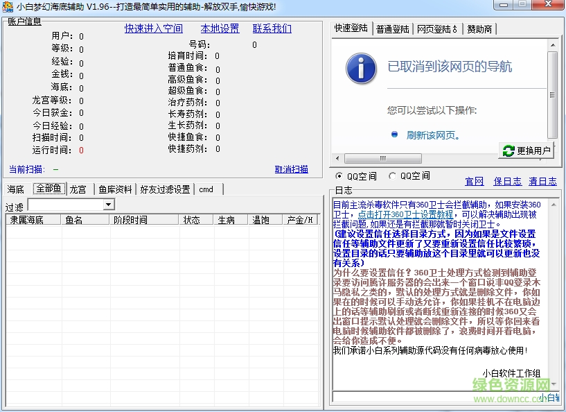Click the green refresh icon on 更换用户 button

pyautogui.click(x=509, y=151)
